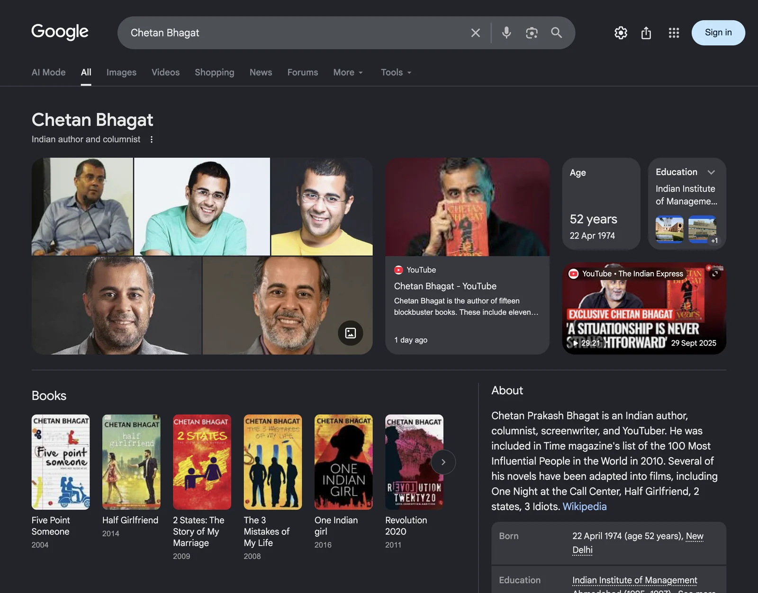Viewport: 758px width, 593px height.
Task: Open the Half Girlfriend book cover
Action: click(131, 462)
